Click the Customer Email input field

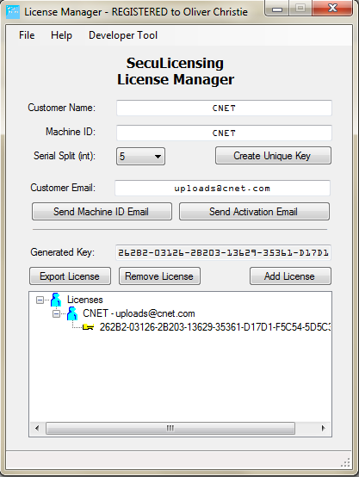click(x=222, y=188)
